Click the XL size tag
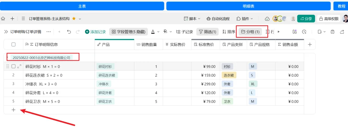This screenshot has width=348, height=134. point(253,84)
